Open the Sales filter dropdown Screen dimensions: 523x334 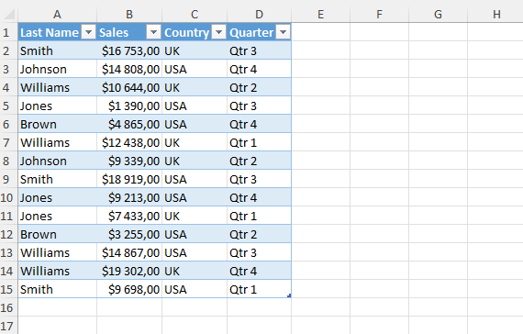pos(153,32)
